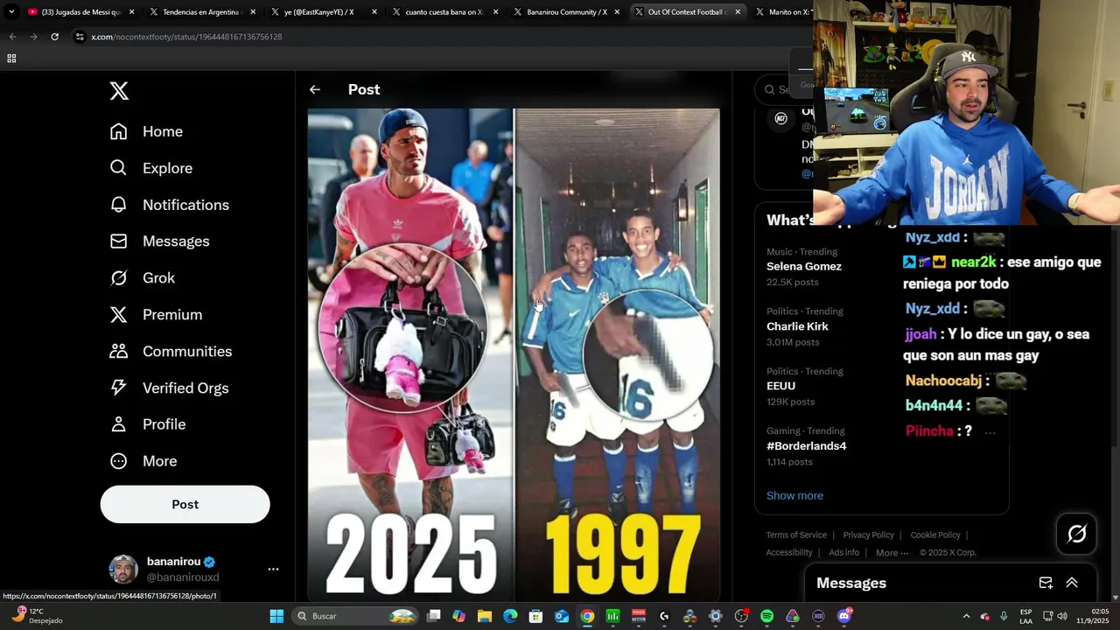Image resolution: width=1120 pixels, height=630 pixels.
Task: Compose new message icon in Messages drawer
Action: click(1046, 583)
